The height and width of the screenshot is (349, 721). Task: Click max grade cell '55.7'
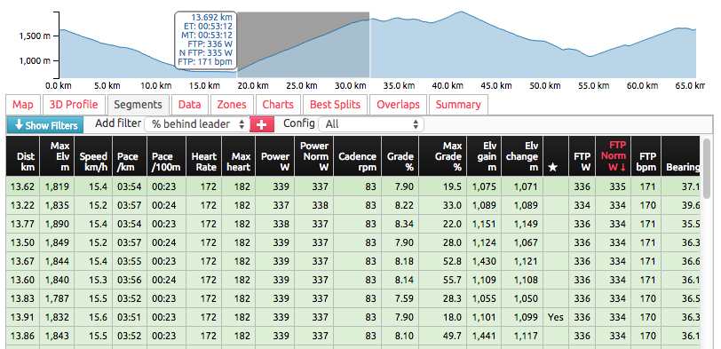[443, 280]
